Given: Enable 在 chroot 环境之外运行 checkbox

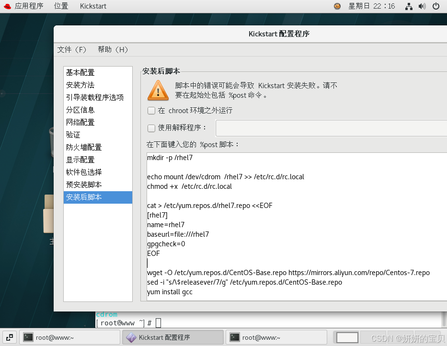Looking at the screenshot, I should pos(151,111).
